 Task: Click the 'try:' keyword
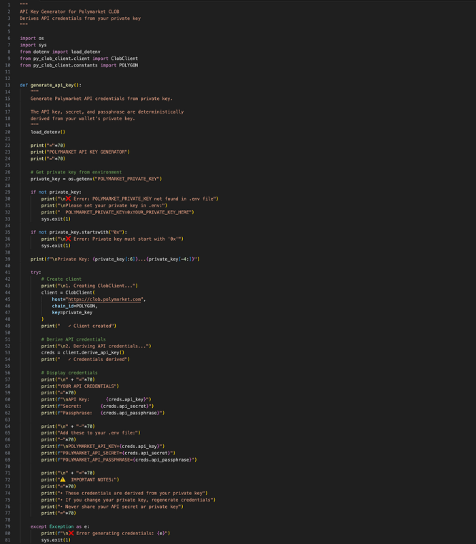pyautogui.click(x=36, y=273)
